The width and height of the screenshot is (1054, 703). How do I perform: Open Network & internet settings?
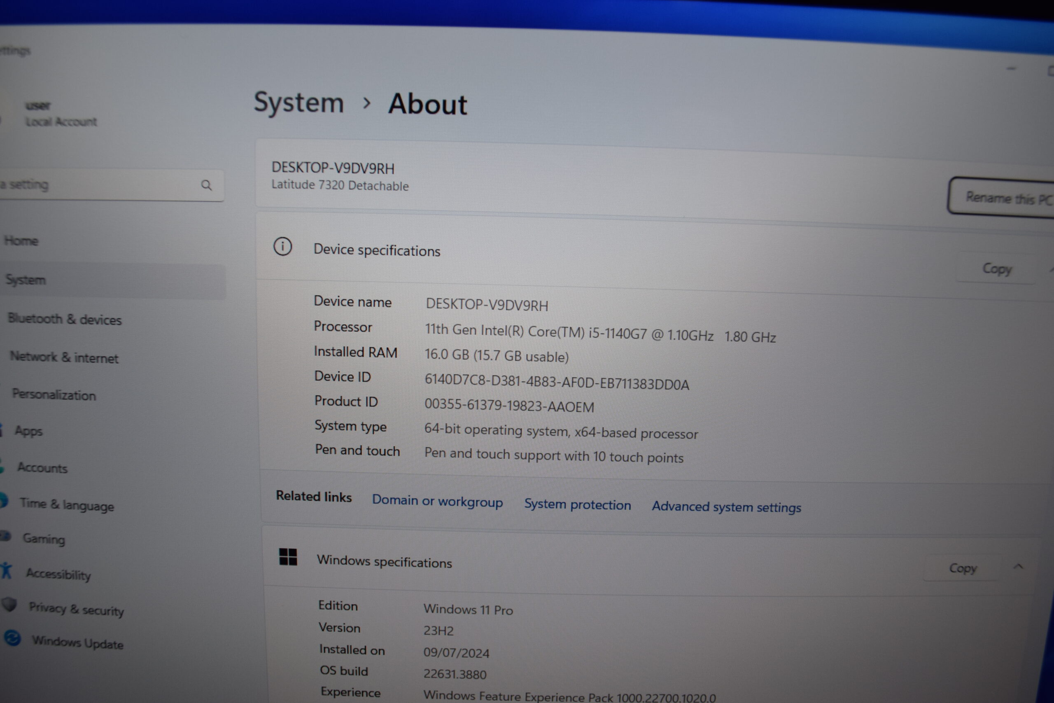click(65, 357)
